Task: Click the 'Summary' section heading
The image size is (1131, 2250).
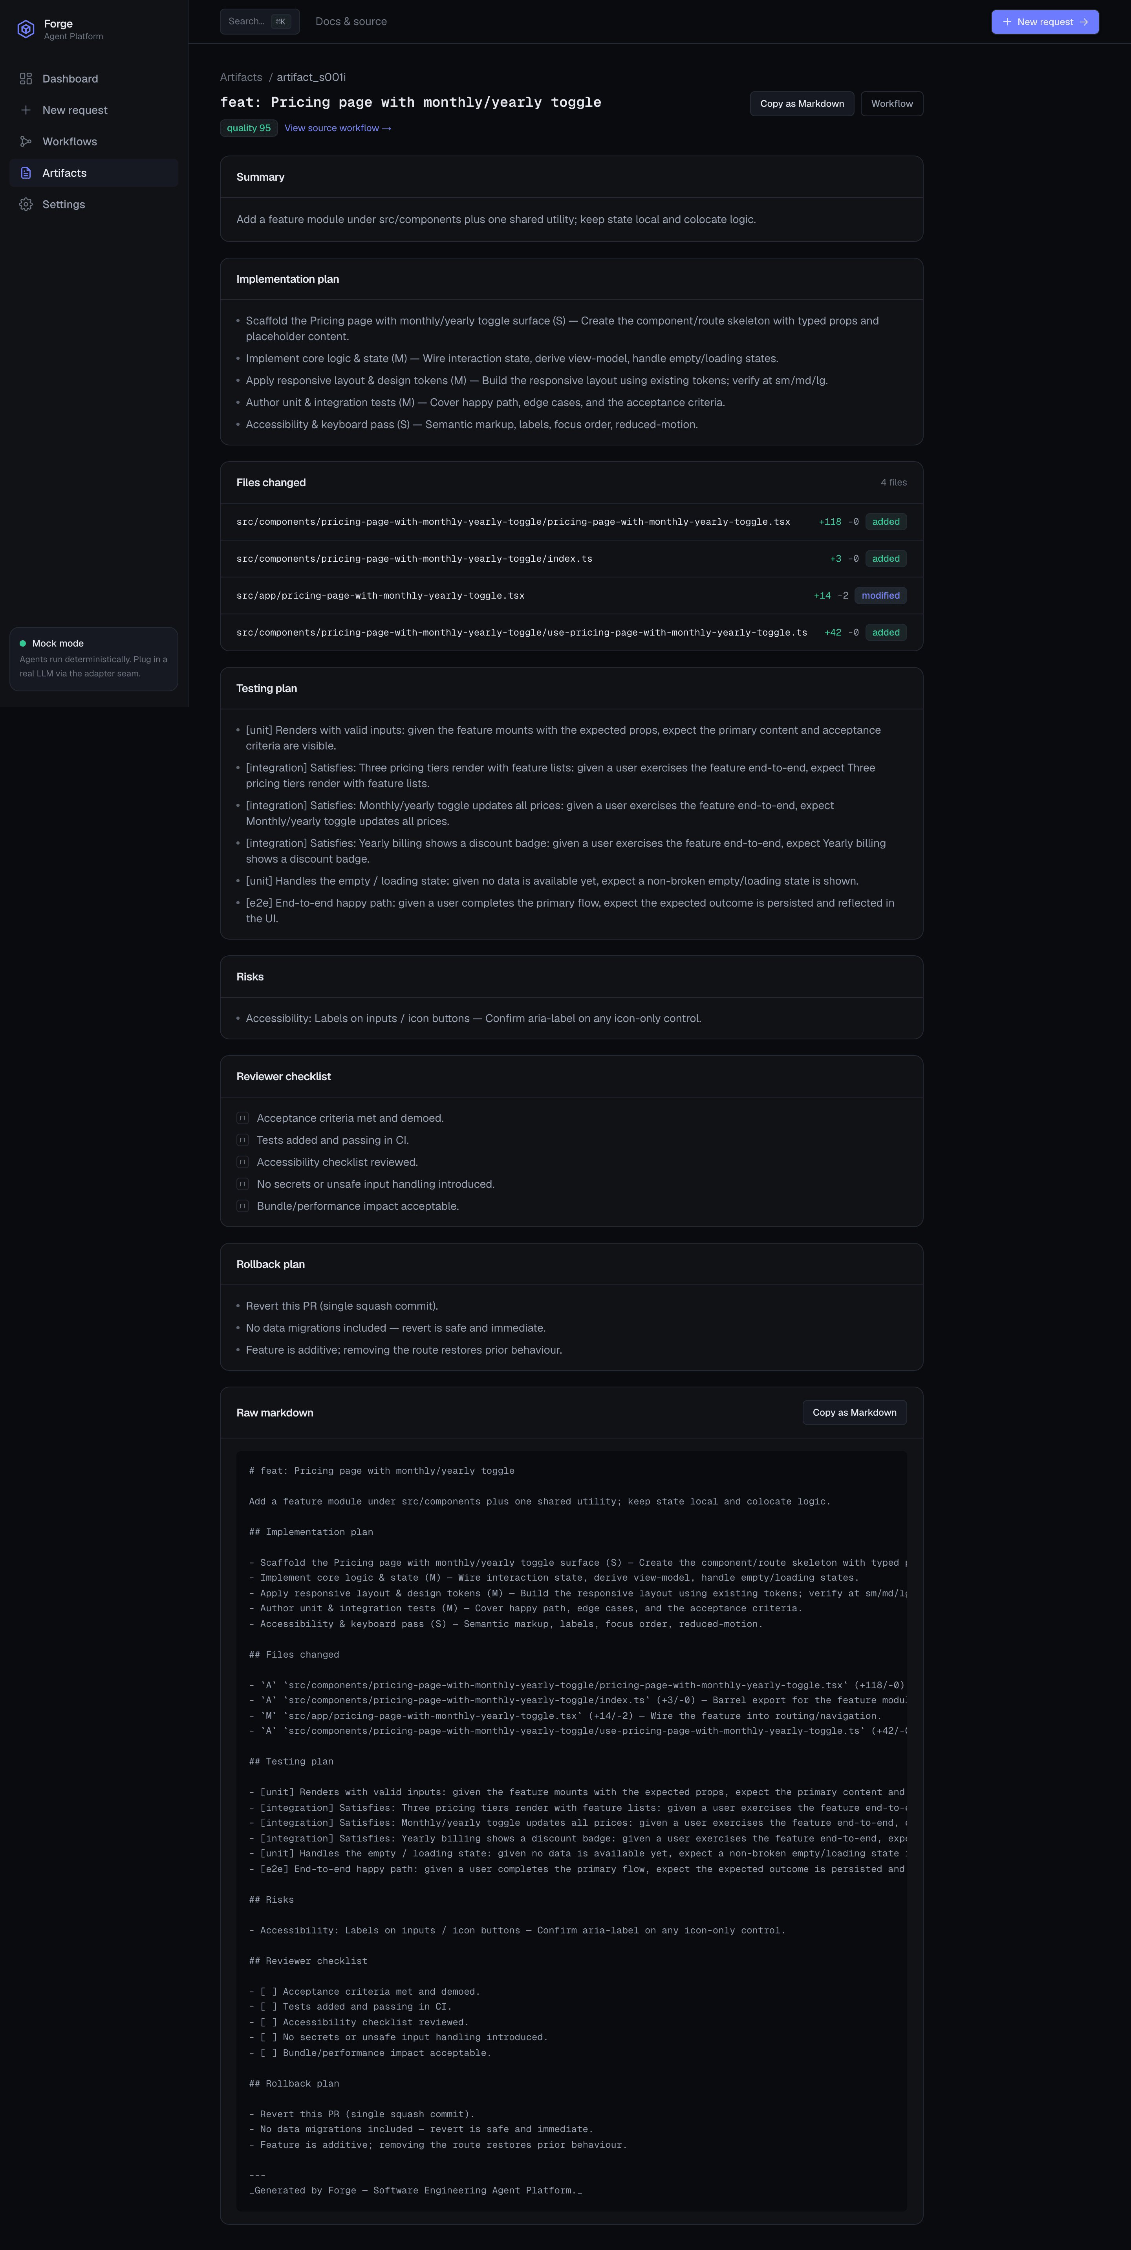Action: pyautogui.click(x=260, y=177)
